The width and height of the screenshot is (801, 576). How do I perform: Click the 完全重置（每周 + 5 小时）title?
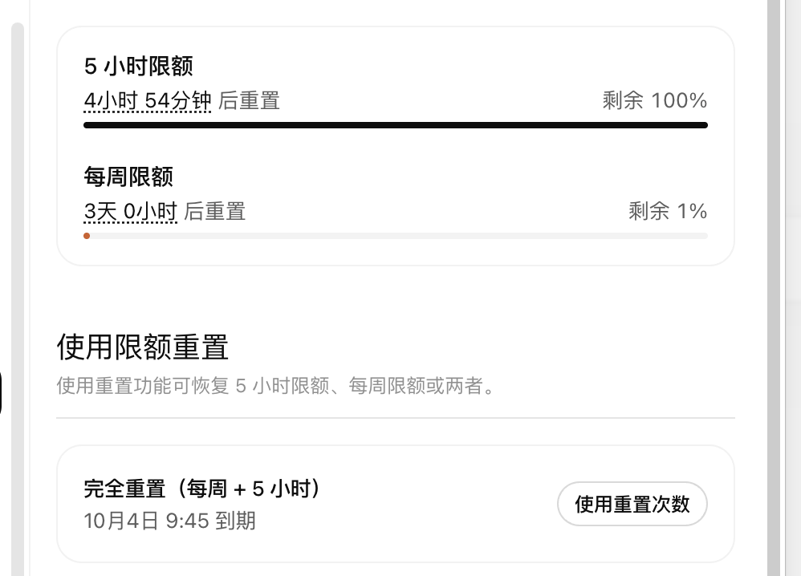[x=201, y=489]
